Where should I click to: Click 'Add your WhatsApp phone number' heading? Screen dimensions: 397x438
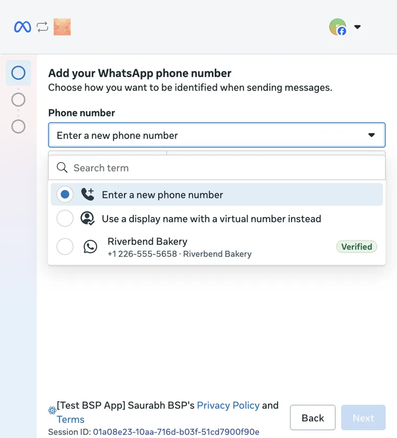click(139, 73)
